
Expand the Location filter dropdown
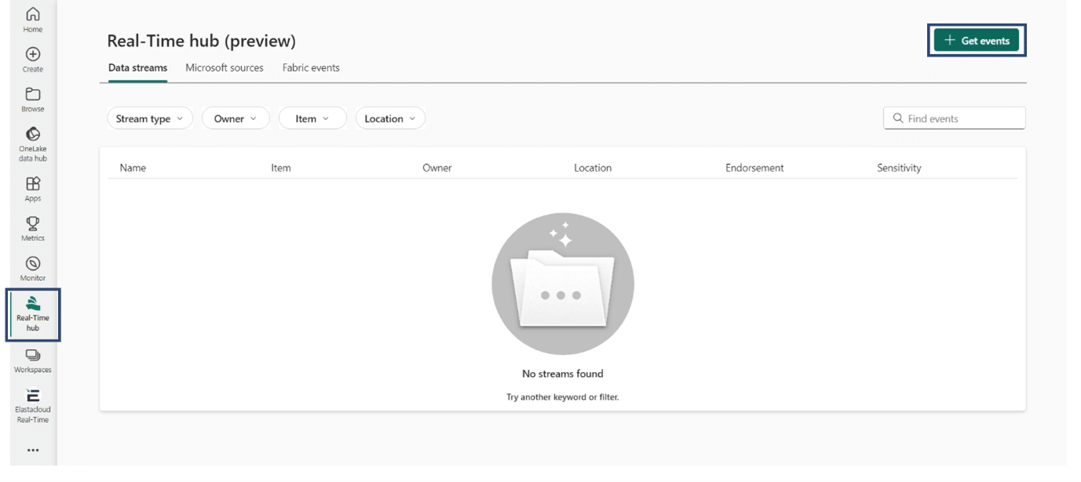coord(390,119)
